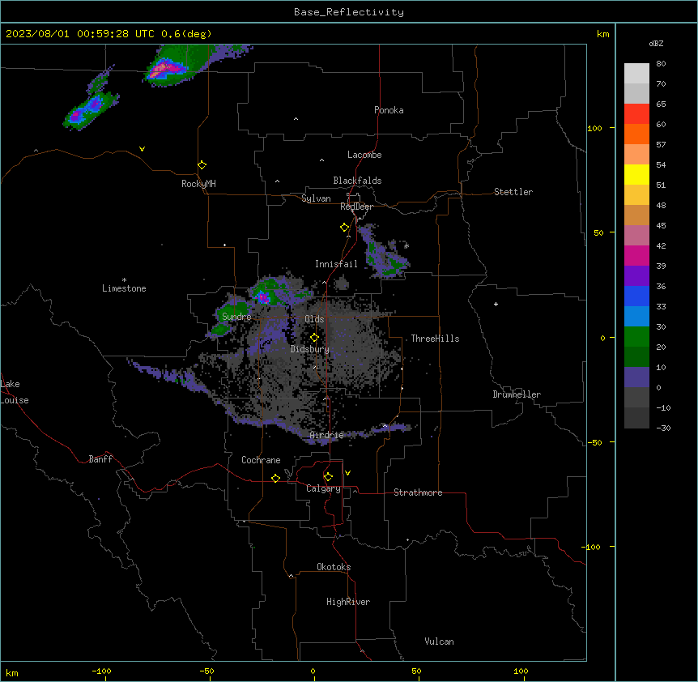Click the yellow V marker east of Calgary
698x682 pixels.
click(347, 473)
